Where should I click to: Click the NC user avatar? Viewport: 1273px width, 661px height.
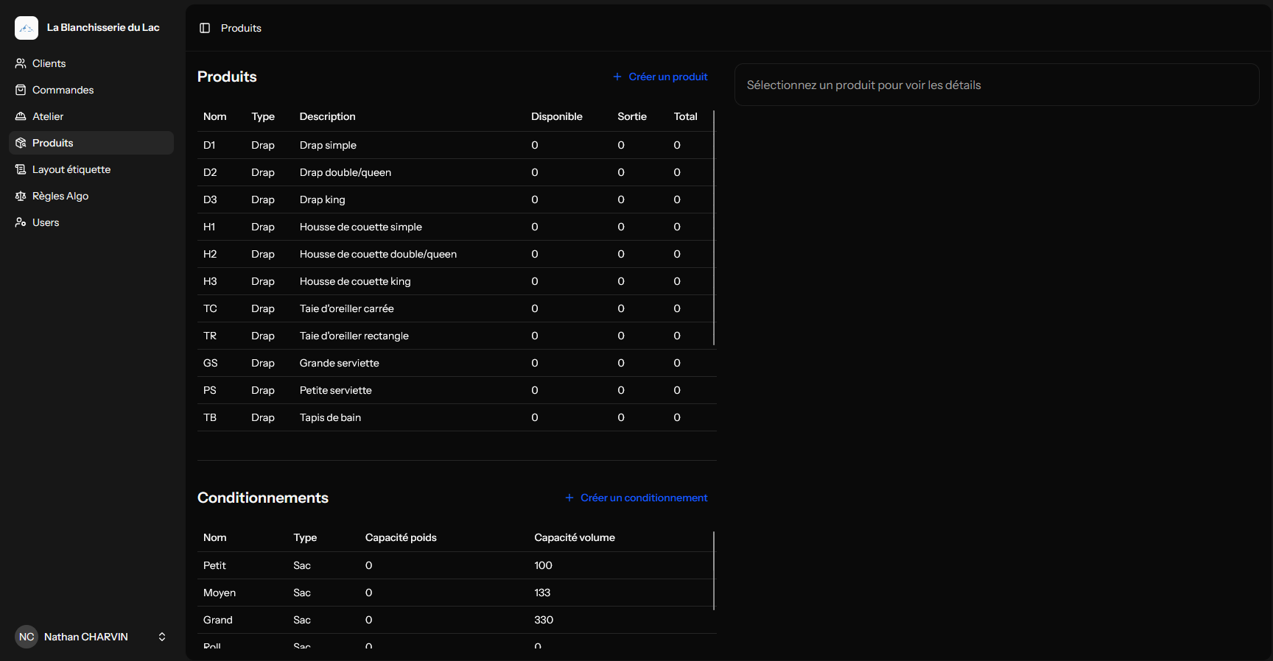click(27, 637)
